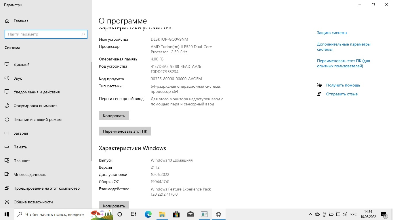Click the Переименовать этот ПК button
The image size is (393, 220).
[125, 131]
